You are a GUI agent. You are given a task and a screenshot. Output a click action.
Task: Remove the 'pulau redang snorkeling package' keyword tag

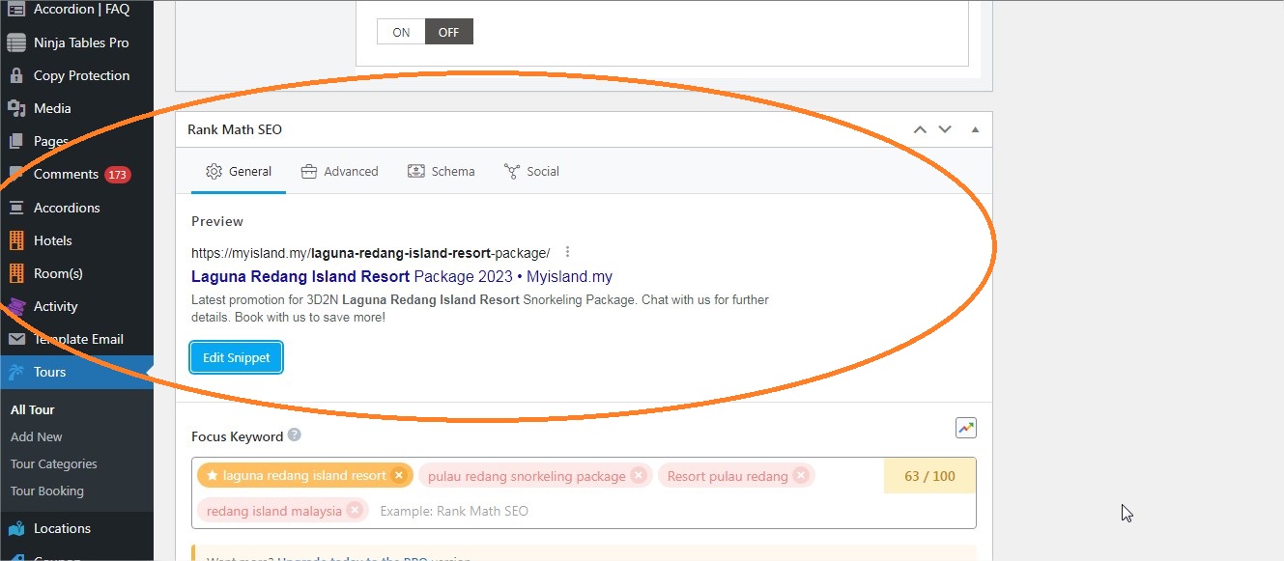638,475
